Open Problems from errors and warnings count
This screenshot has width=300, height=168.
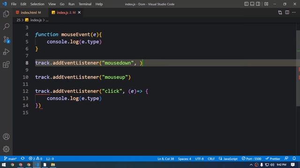click(36, 159)
